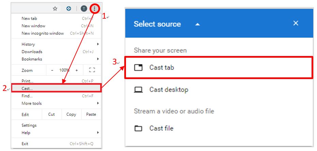Screen dimensions: 317x151
Task: Bookmark this page with the star icon
Action: coord(55,8)
